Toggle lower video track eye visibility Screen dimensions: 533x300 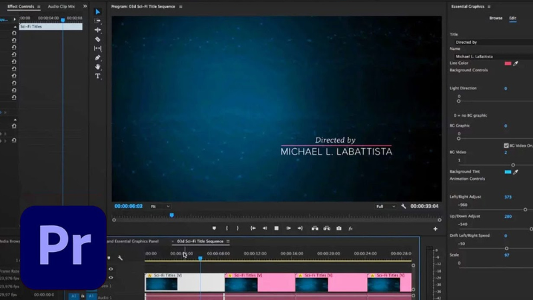tap(111, 277)
